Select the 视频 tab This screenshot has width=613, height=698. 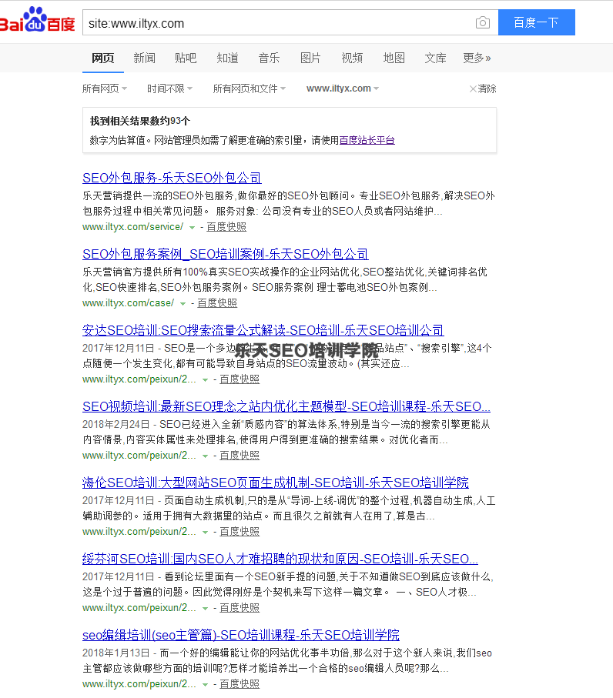[x=352, y=58]
